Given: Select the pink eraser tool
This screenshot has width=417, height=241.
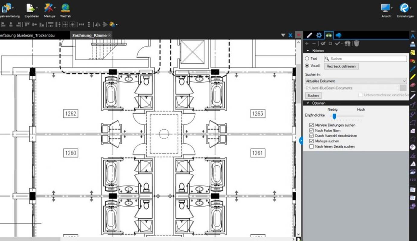Looking at the screenshot, I should (413, 86).
